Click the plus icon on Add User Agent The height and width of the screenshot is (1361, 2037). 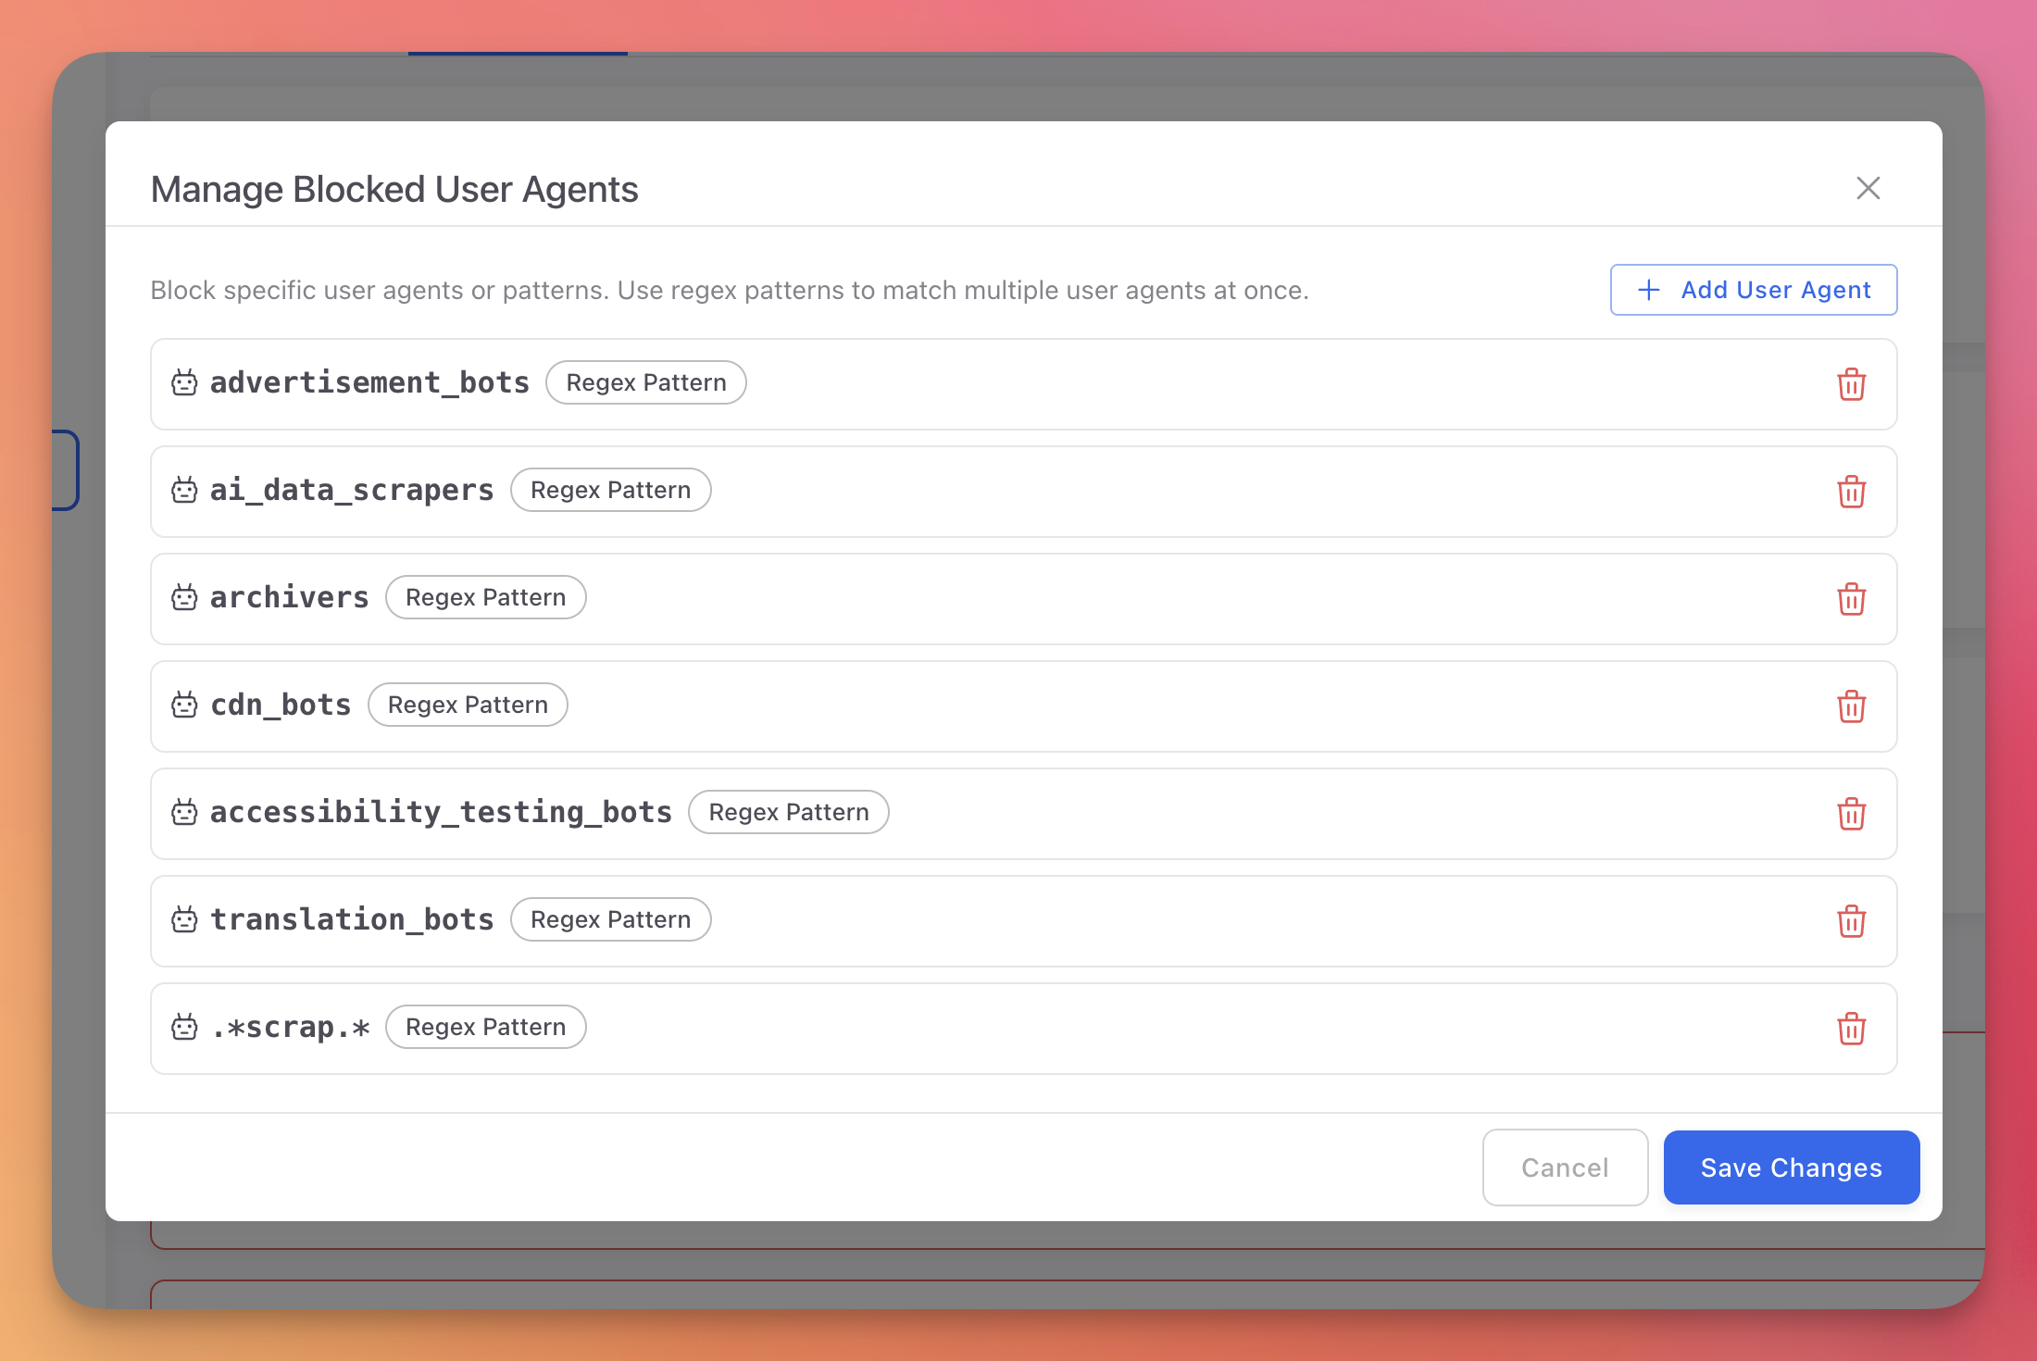point(1649,290)
